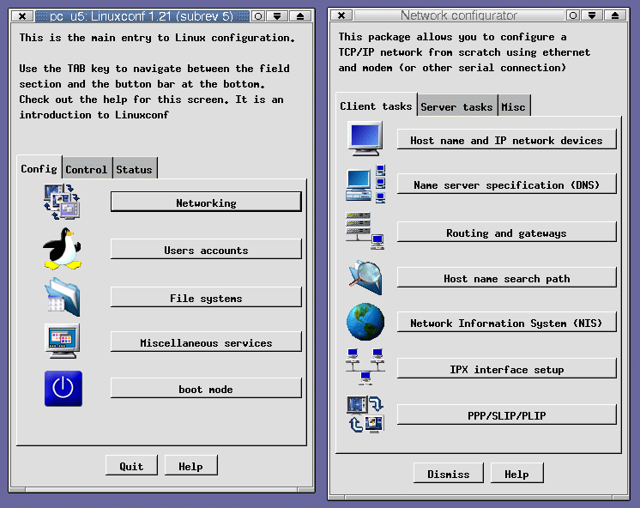Open Network Information System (NIS)
This screenshot has width=640, height=508.
[x=506, y=322]
